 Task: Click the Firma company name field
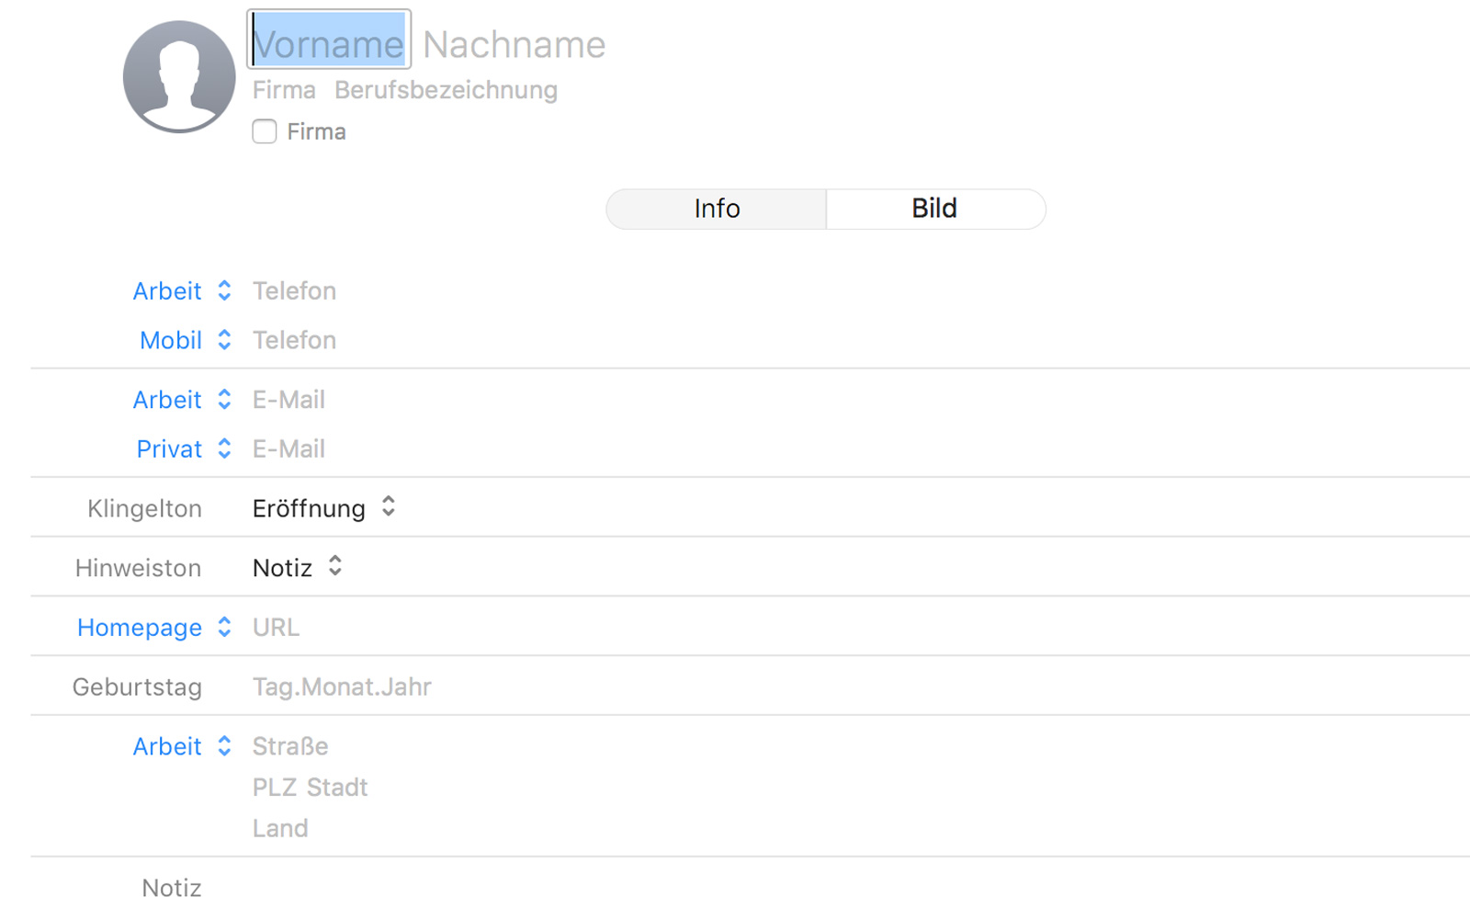click(x=284, y=90)
